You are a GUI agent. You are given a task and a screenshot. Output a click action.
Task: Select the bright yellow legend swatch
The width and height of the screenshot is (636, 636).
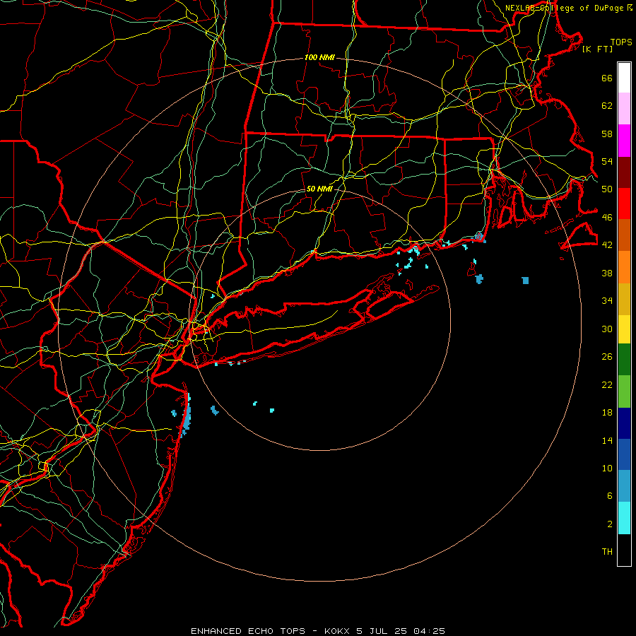(x=624, y=329)
